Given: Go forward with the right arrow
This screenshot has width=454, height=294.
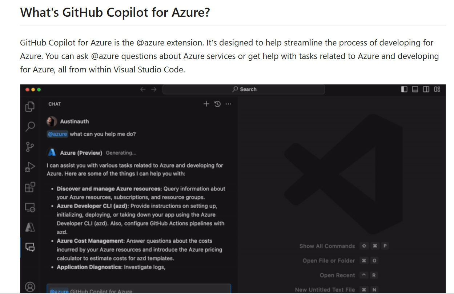Looking at the screenshot, I should (154, 90).
